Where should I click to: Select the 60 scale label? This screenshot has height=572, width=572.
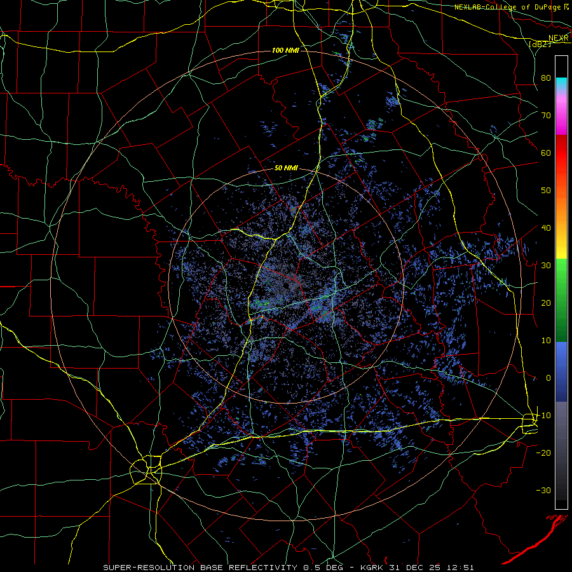pyautogui.click(x=546, y=153)
